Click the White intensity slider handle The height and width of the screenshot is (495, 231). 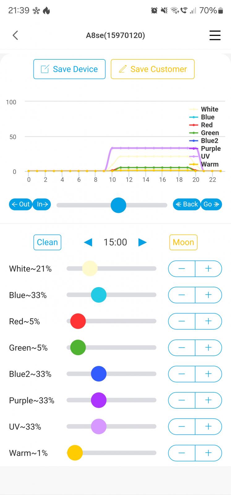point(90,269)
